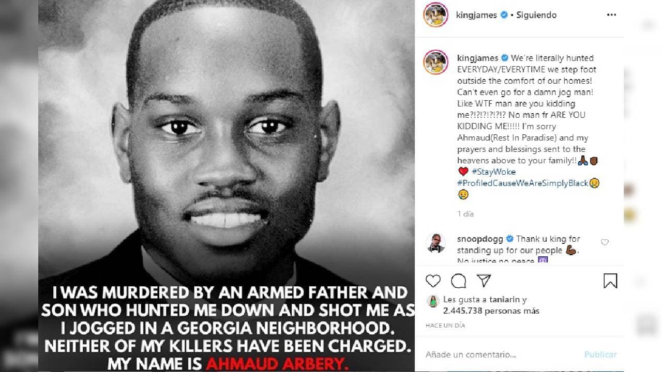
Task: Open the #ProfiledCauseWeAreSimplyBlack hashtag
Action: 523,183
